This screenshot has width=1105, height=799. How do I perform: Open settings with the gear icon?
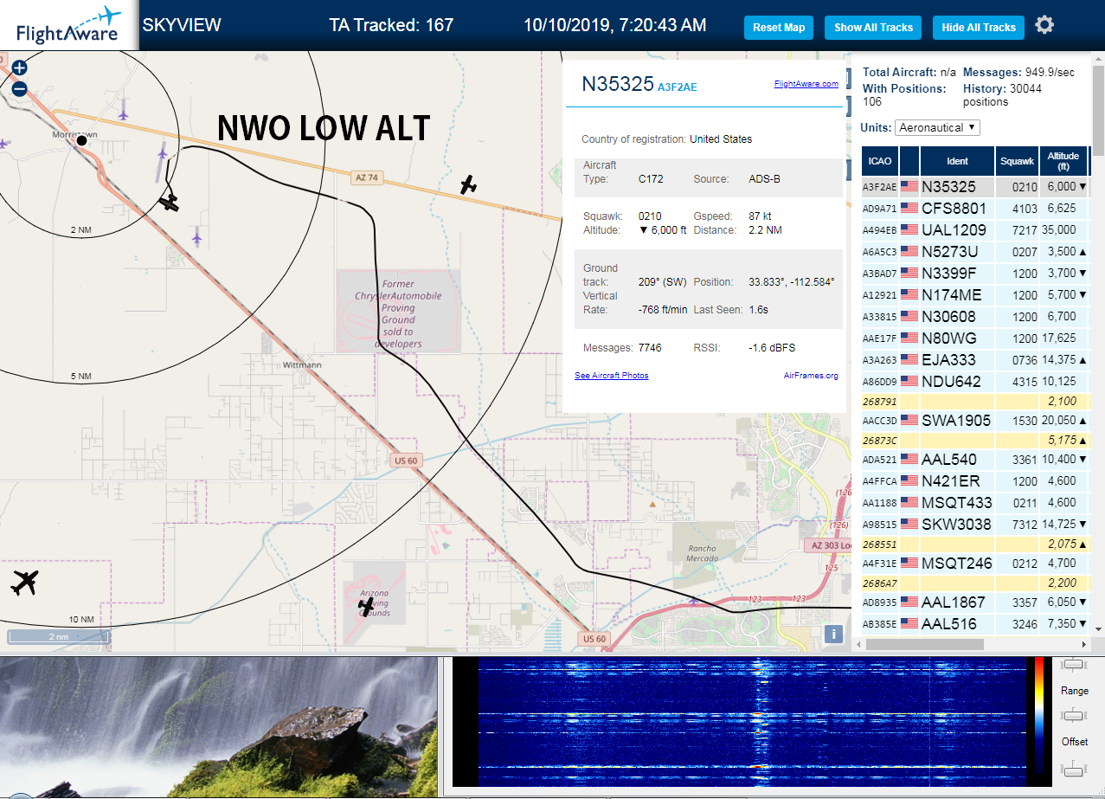pyautogui.click(x=1044, y=25)
